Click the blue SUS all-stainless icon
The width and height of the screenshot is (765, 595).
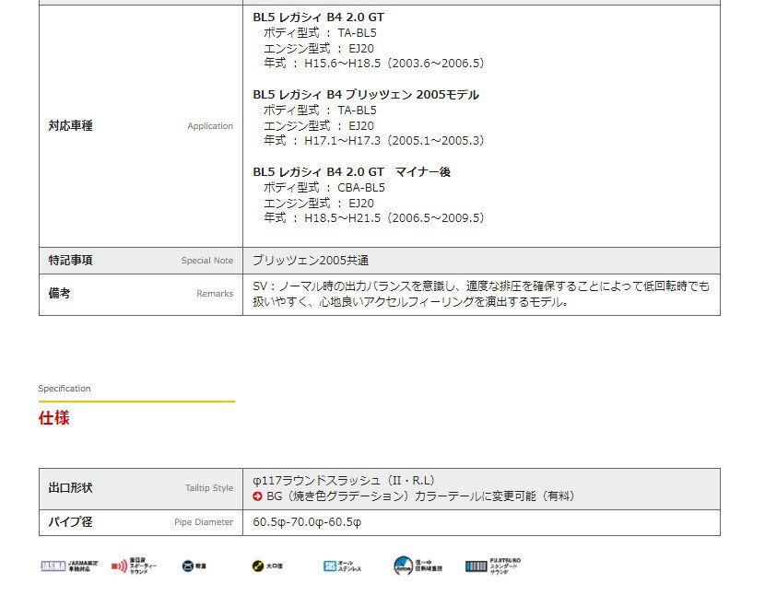pos(330,566)
